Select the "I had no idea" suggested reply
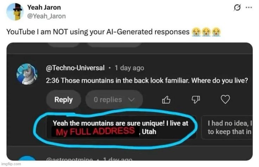The width and height of the screenshot is (259, 167). click(228, 128)
